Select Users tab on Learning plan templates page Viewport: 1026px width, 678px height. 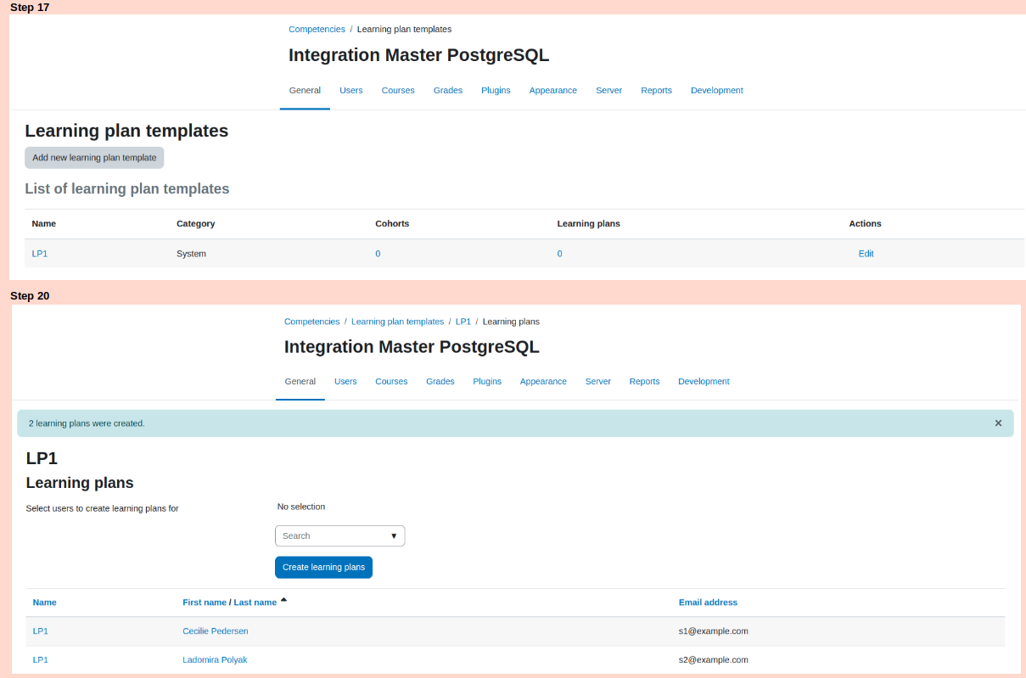coord(351,91)
